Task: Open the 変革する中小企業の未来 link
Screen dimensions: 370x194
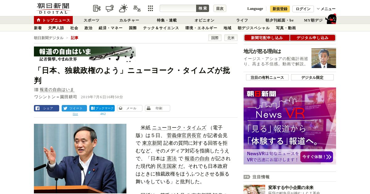Action: point(291,188)
